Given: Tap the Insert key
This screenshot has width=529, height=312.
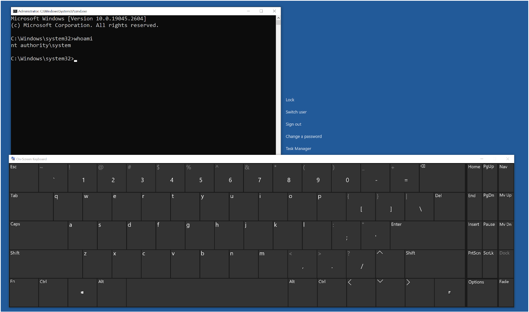Looking at the screenshot, I should (x=475, y=235).
